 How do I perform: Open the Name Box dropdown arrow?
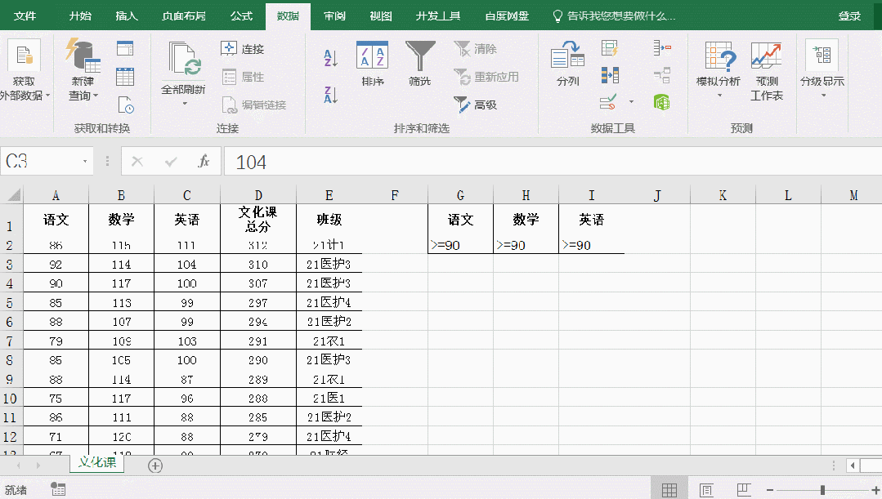(85, 162)
